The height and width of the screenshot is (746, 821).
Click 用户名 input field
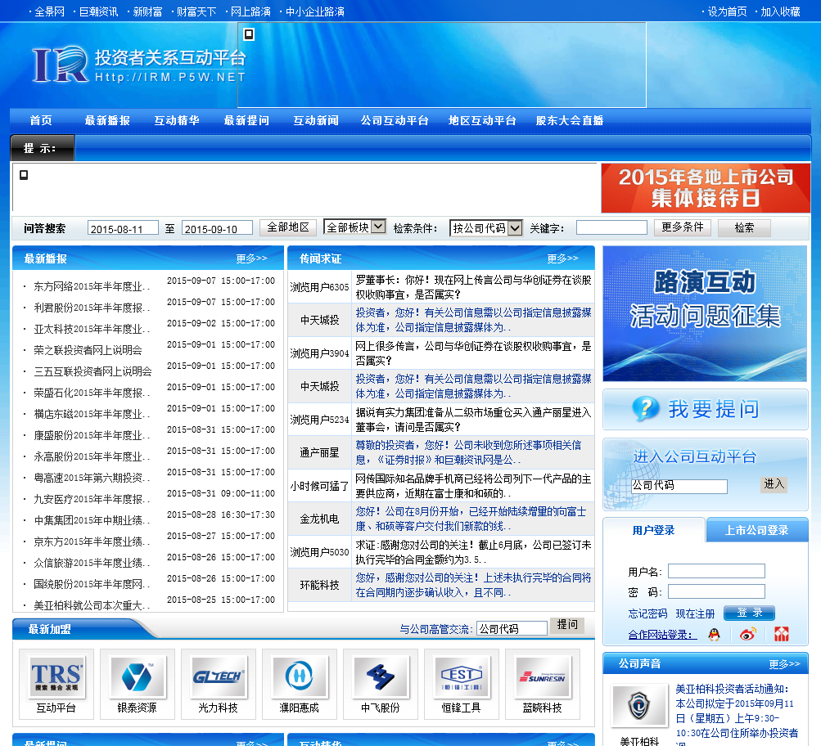pos(716,571)
